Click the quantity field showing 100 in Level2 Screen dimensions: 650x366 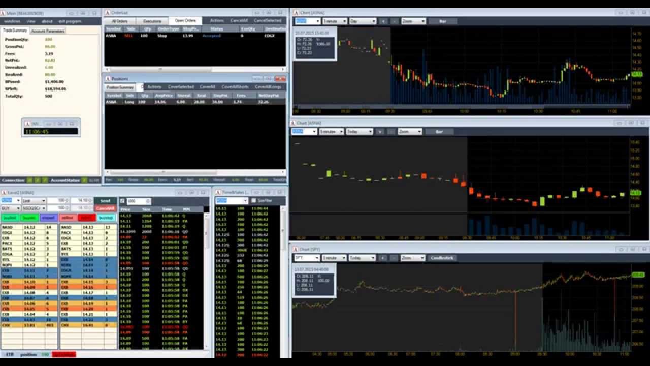62,201
